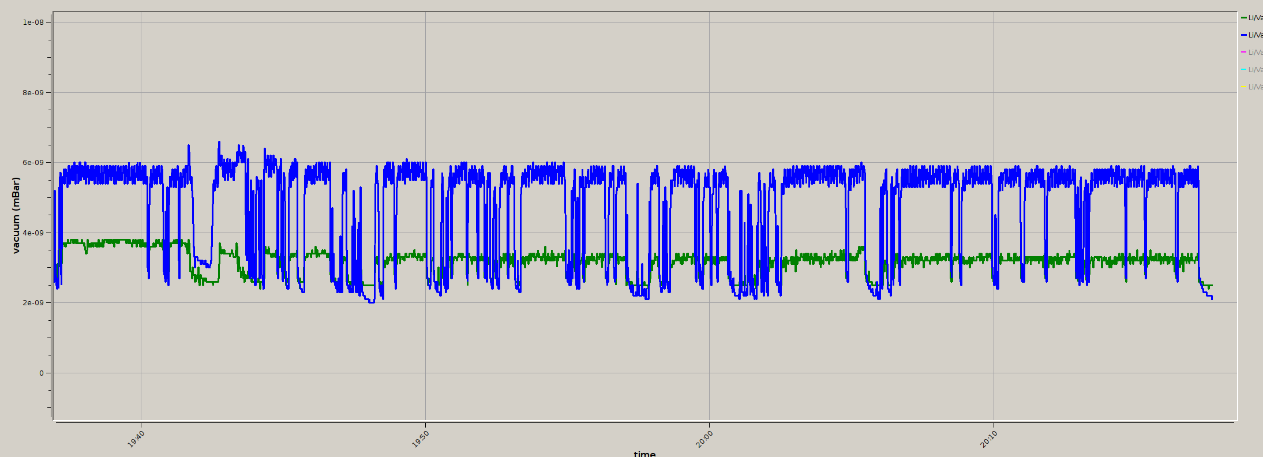Click the final point of the green curve
This screenshot has width=1263, height=457.
click(x=1212, y=285)
